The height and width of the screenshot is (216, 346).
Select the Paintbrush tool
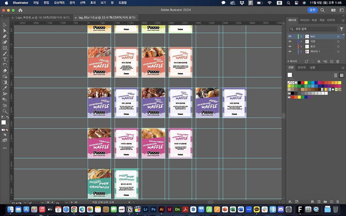5,54
